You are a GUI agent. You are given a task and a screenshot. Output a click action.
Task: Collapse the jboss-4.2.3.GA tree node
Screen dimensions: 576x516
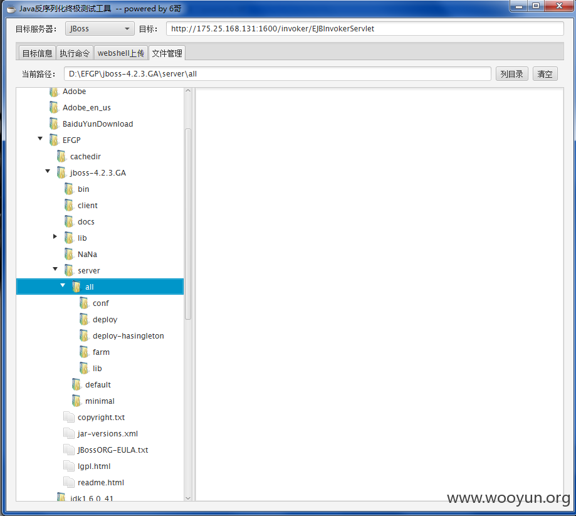point(48,171)
